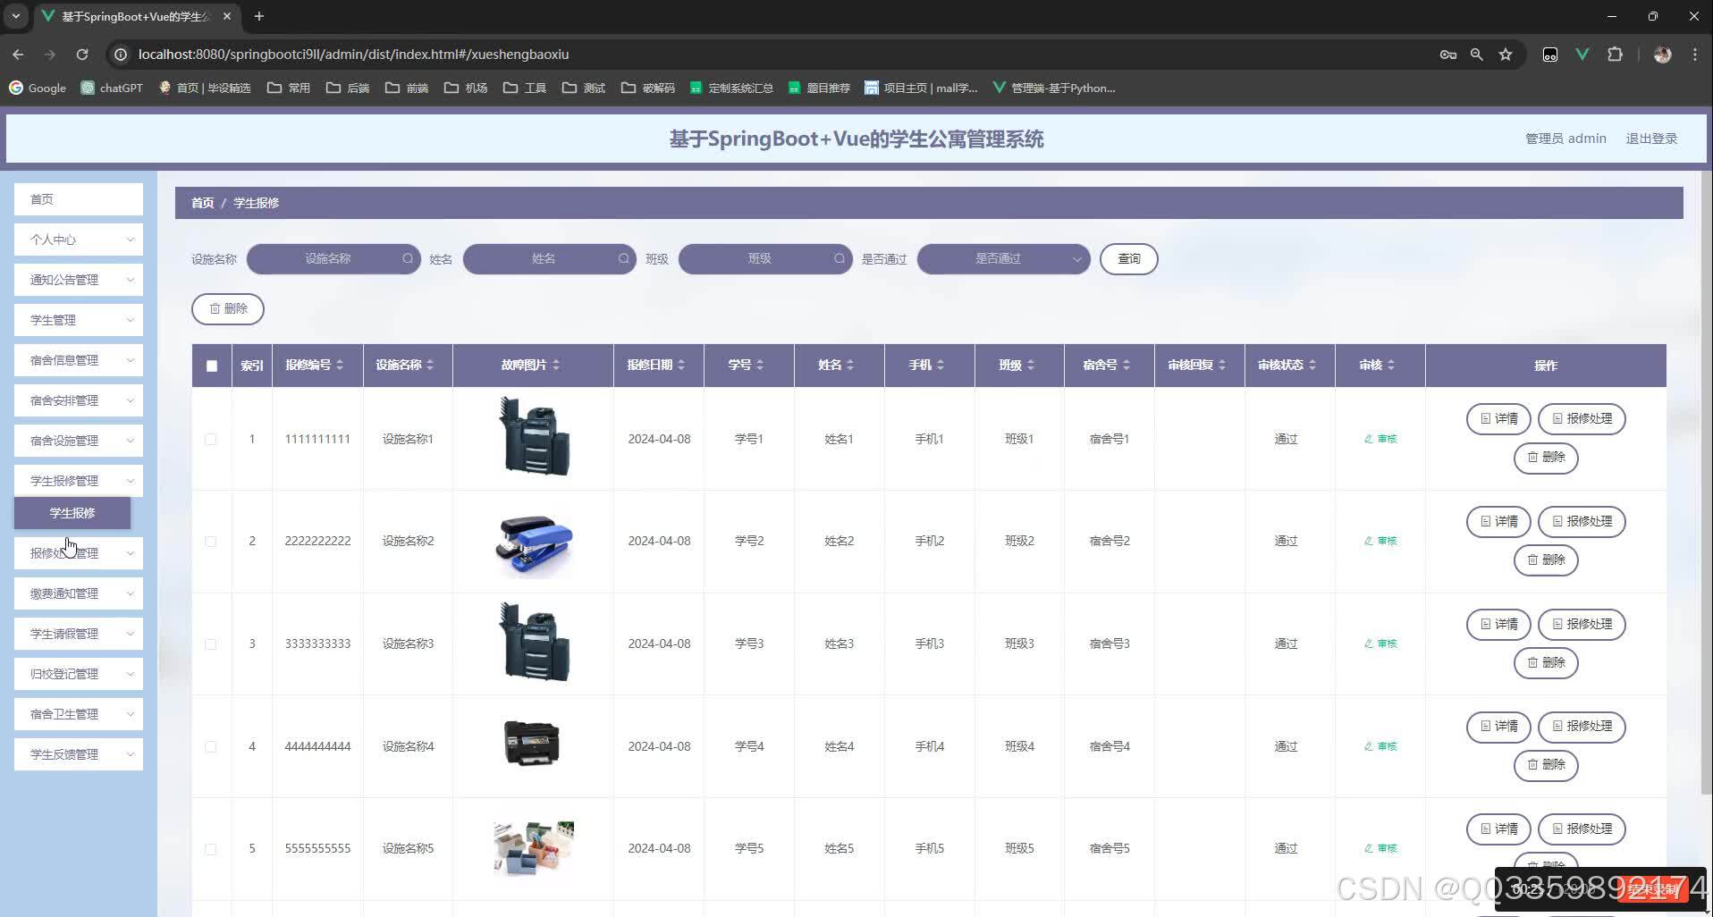This screenshot has height=917, width=1713.
Task: Click 删除 button for row 3
Action: click(1546, 662)
